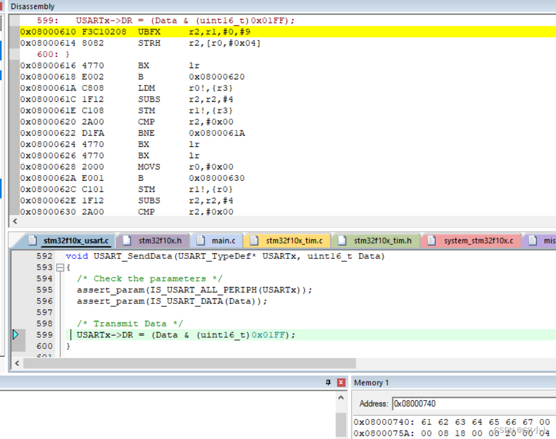Click the Memory 1 Address input field
556x439 pixels.
pyautogui.click(x=474, y=404)
